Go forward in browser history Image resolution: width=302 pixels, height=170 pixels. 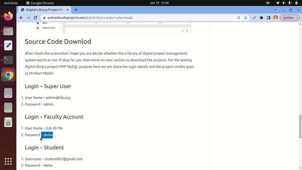pyautogui.click(x=28, y=18)
